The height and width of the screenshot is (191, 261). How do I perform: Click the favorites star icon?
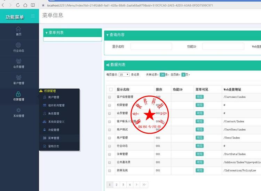(x=43, y=5)
